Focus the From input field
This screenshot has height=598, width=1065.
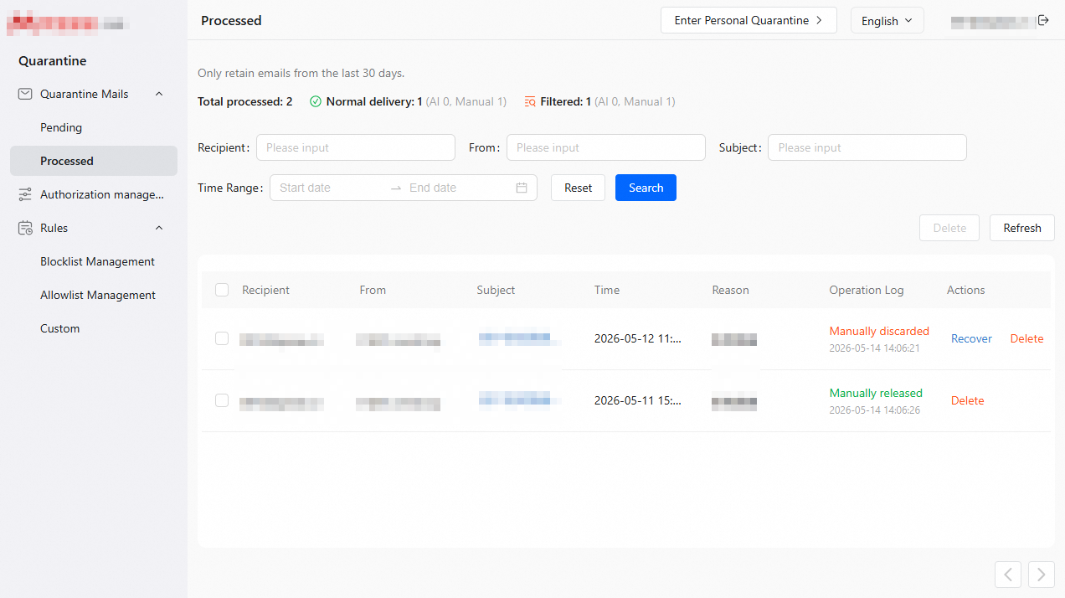pyautogui.click(x=606, y=147)
